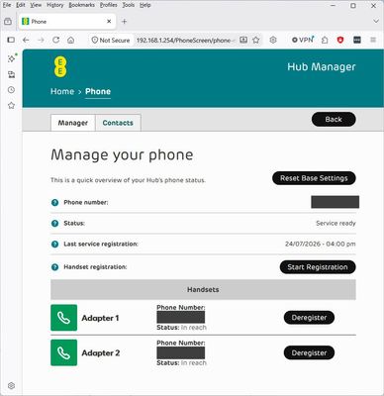Open the extensions toolbar icon

pos(325,40)
